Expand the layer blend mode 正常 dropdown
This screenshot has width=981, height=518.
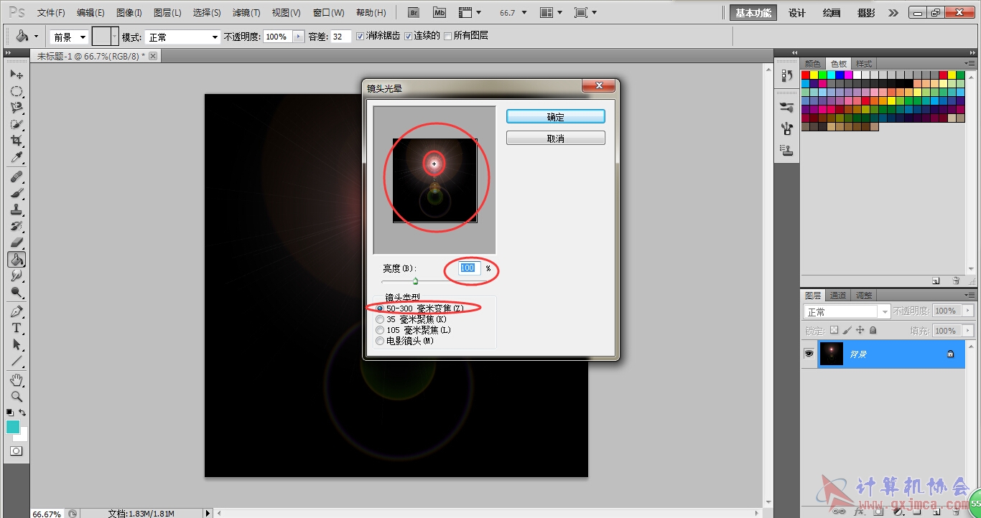[847, 311]
